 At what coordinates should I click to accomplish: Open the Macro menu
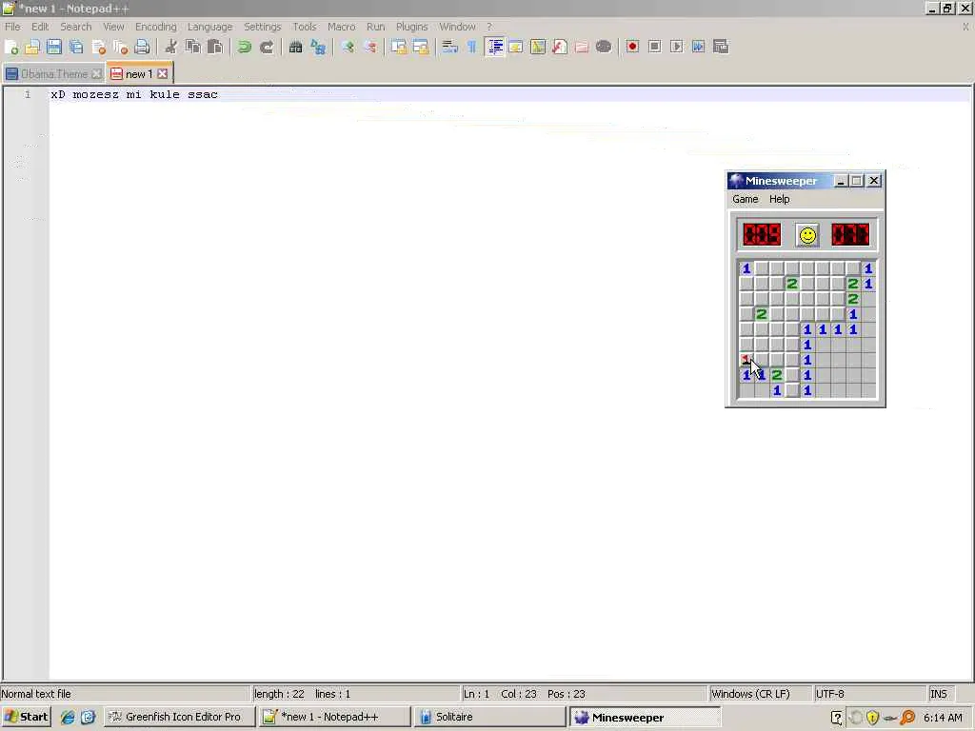(342, 27)
